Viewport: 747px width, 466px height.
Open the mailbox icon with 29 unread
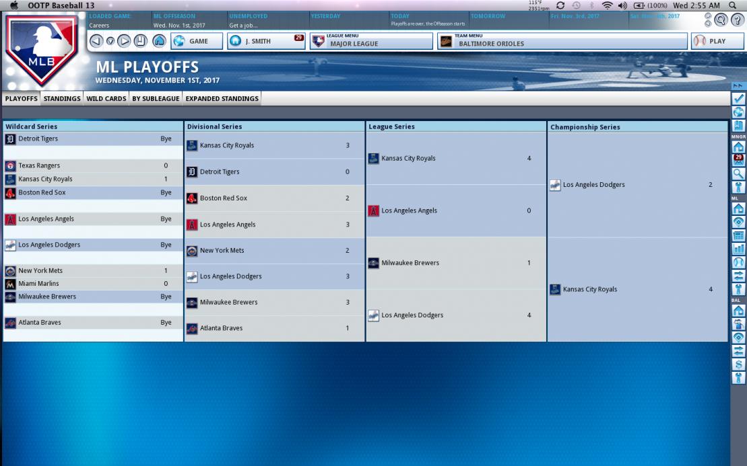738,160
